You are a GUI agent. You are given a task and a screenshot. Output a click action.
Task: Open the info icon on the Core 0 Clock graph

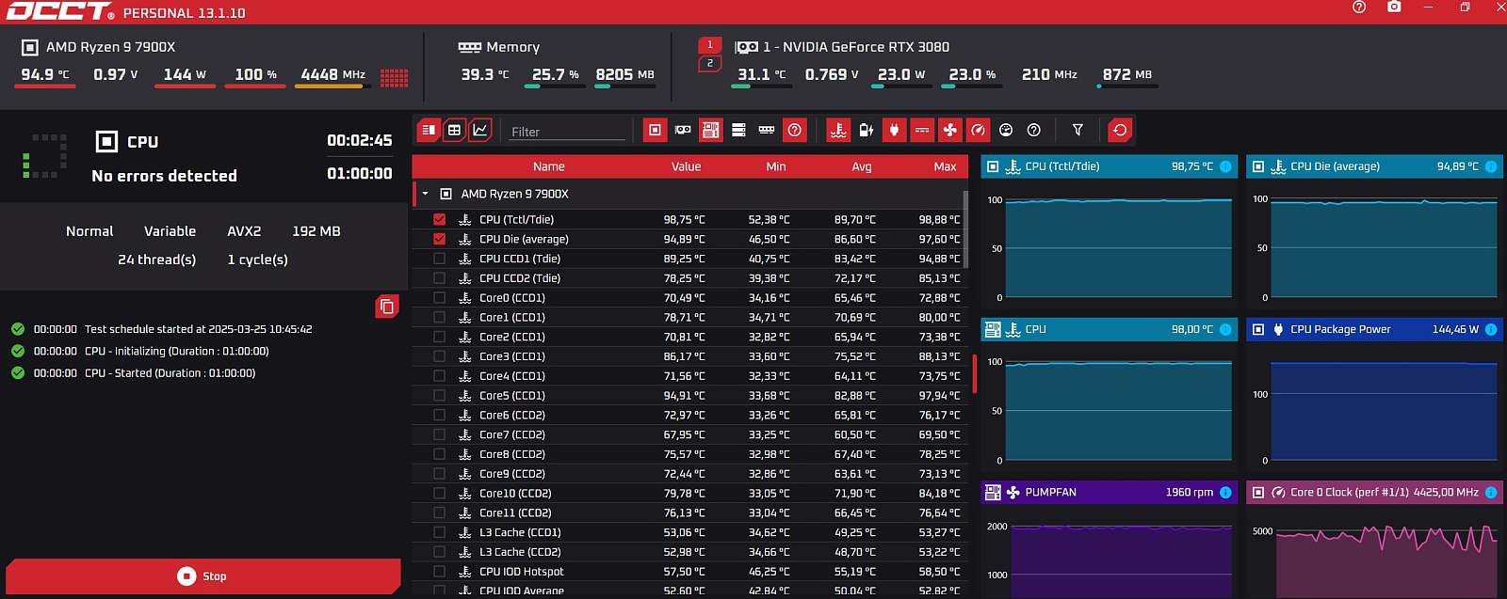point(1491,492)
